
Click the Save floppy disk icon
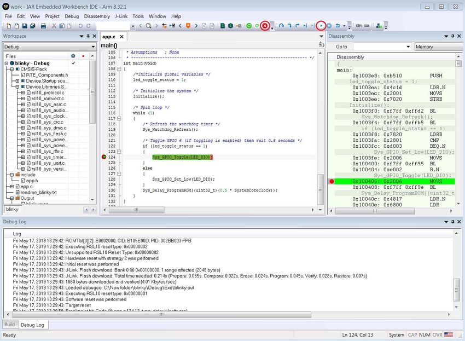coord(25,26)
